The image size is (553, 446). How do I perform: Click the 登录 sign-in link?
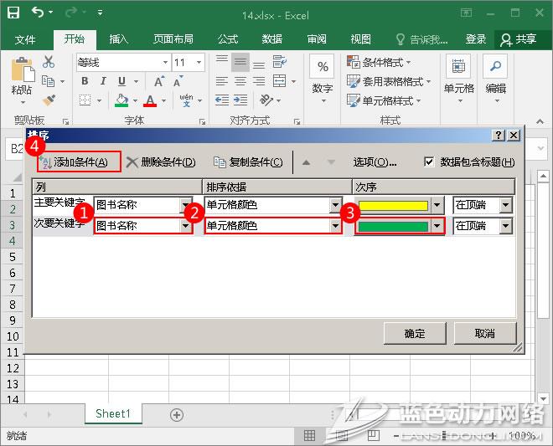click(x=475, y=39)
